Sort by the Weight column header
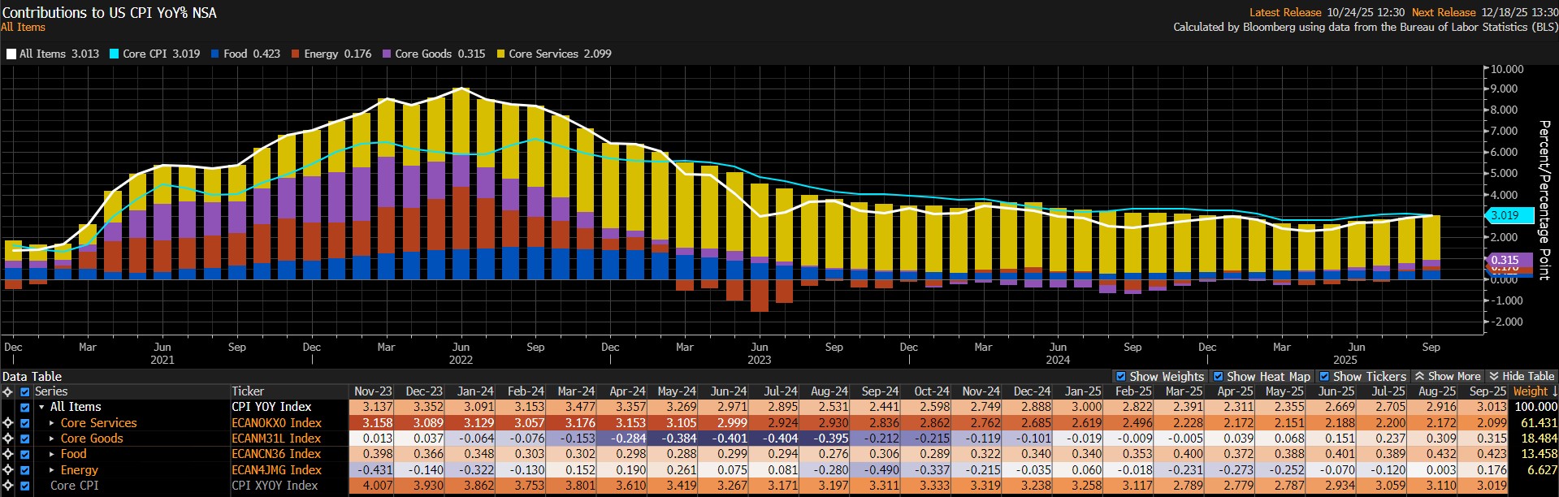This screenshot has height=497, width=1559. tap(1535, 391)
